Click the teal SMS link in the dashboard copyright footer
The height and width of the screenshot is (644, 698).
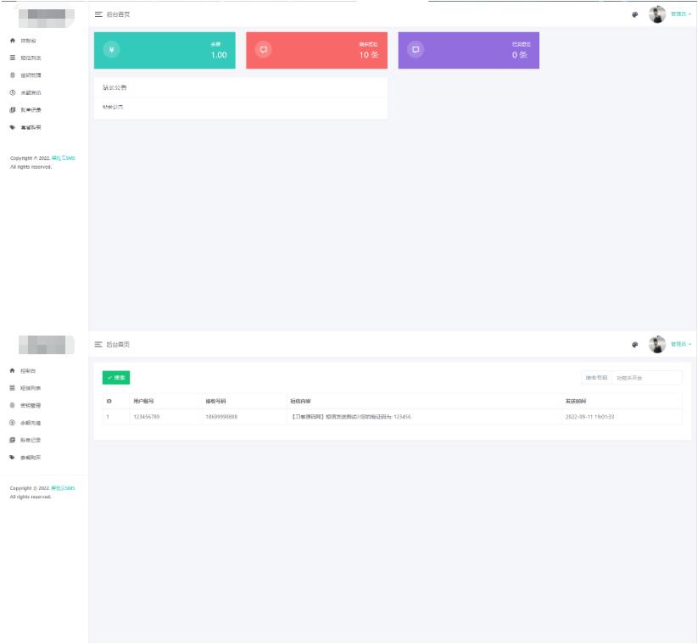pyautogui.click(x=63, y=158)
